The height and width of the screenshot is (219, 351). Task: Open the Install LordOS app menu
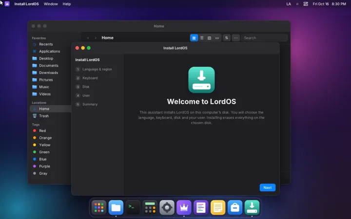(x=26, y=4)
